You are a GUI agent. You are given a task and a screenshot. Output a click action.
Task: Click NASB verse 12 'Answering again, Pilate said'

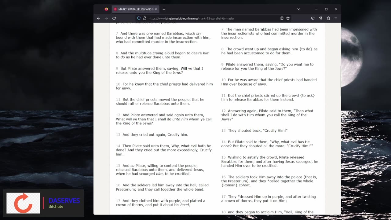pyautogui.click(x=267, y=115)
